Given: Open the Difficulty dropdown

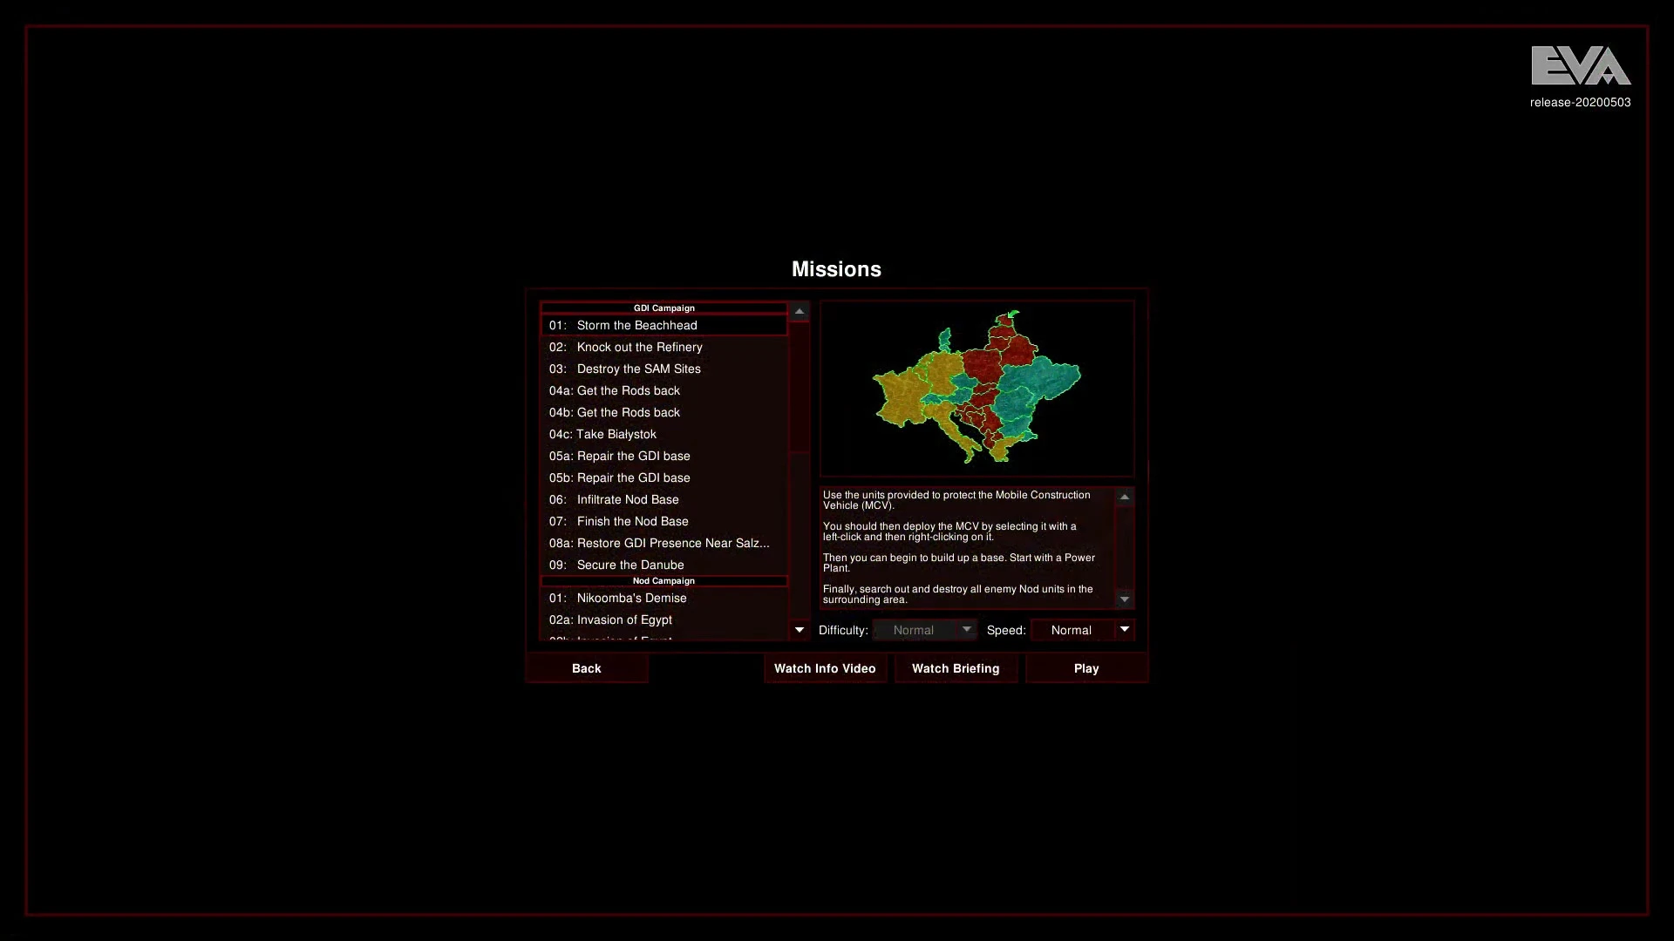Looking at the screenshot, I should click(x=924, y=630).
